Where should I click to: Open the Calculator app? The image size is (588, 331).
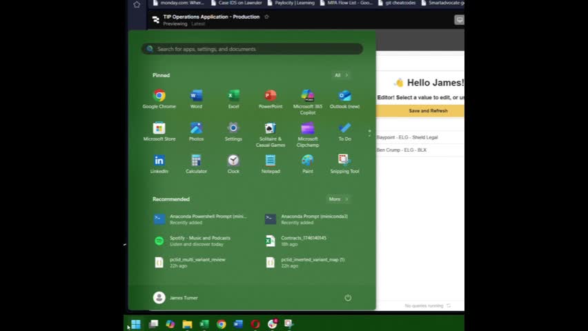pyautogui.click(x=196, y=161)
